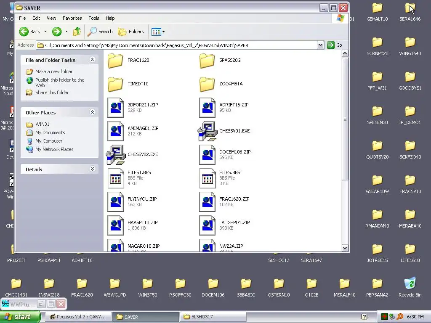Collapse the Other Places panel
This screenshot has width=431, height=323.
point(92,112)
